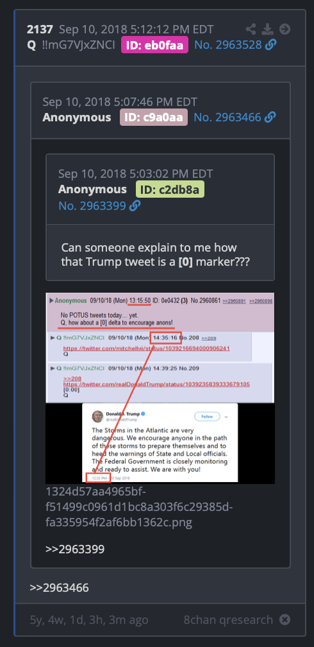Click the circled X icon near 8chan qresearch
Viewport: 314px width, 647px height.
[x=285, y=619]
